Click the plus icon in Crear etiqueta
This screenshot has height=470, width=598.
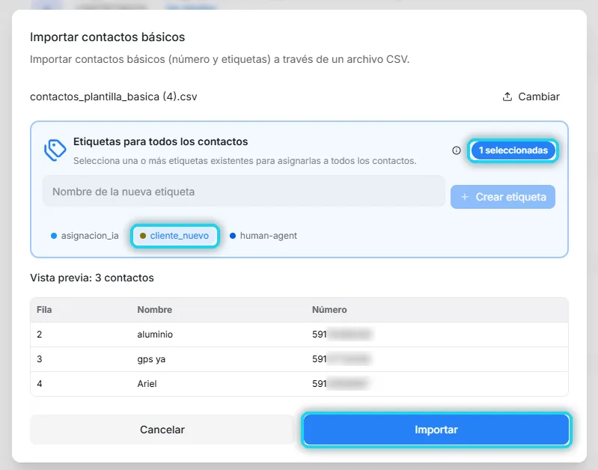coord(465,197)
